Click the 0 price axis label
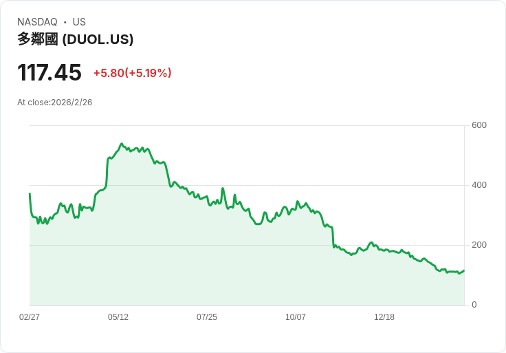 (x=474, y=305)
